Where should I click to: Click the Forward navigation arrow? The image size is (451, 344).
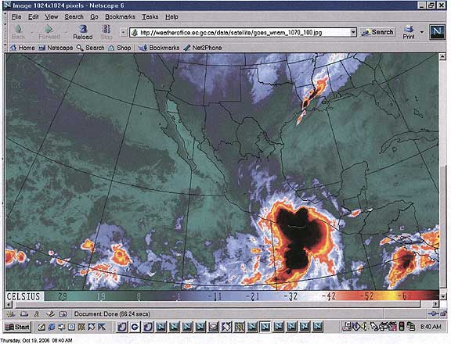pos(49,32)
